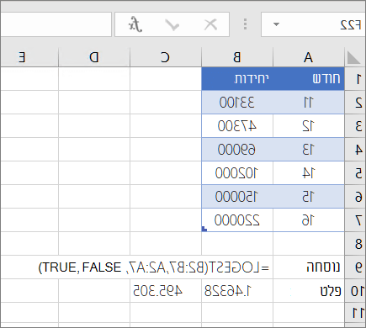
Task: Click cell containing 69000
Action: [x=237, y=150]
